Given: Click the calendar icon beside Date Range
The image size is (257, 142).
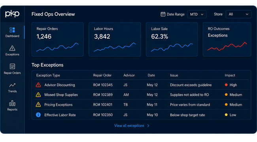Looking at the screenshot, I should click(x=163, y=14).
